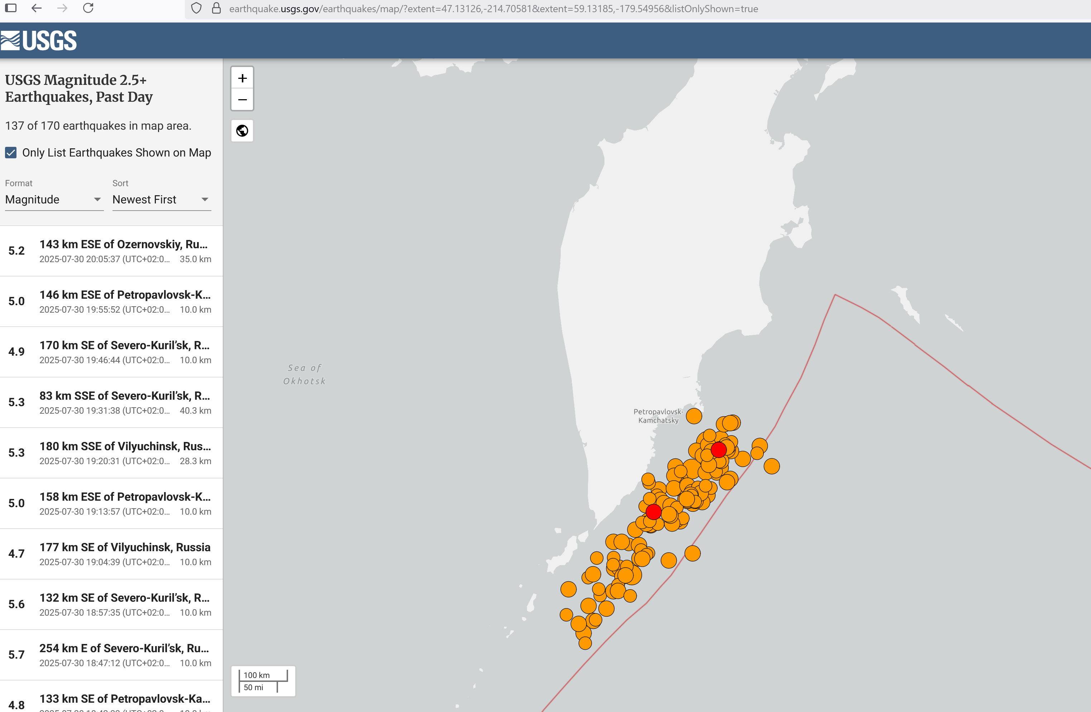Click the USGS logo in header
1091x712 pixels.
[x=39, y=40]
